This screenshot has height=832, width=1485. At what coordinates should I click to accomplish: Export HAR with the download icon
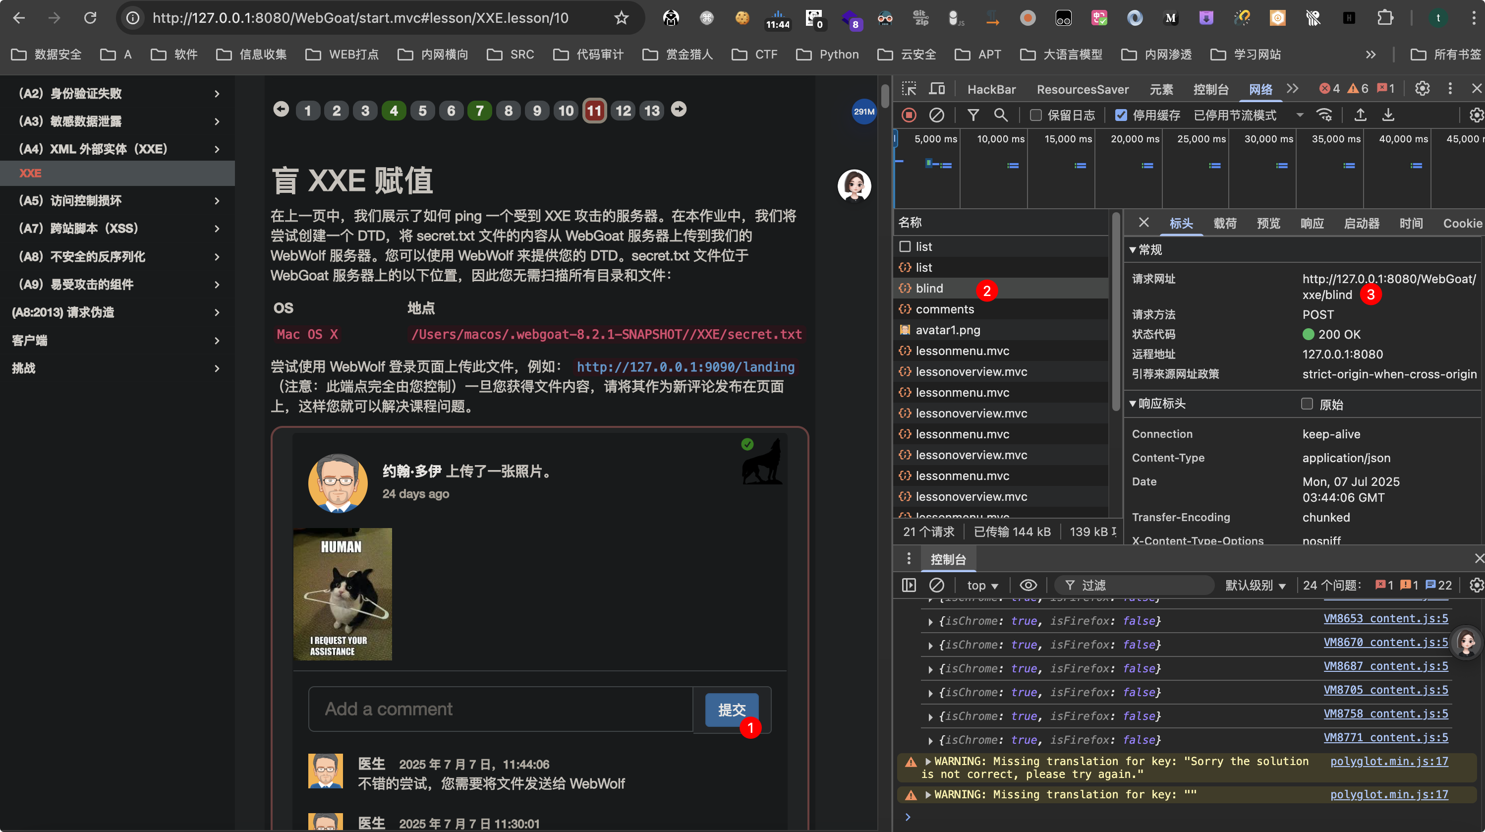pos(1388,116)
